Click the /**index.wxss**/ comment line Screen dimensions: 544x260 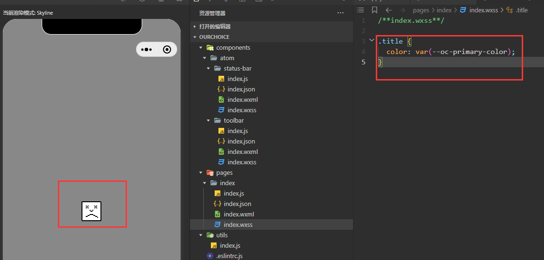point(411,20)
